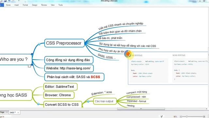Close the 'SASS *' document tab
Viewport: 209px width, 118px height.
(x=18, y=112)
